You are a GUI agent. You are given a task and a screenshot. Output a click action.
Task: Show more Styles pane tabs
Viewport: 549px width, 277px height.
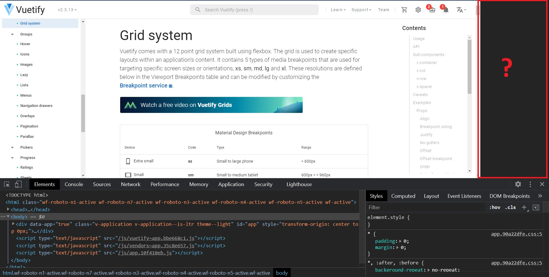[x=540, y=196]
